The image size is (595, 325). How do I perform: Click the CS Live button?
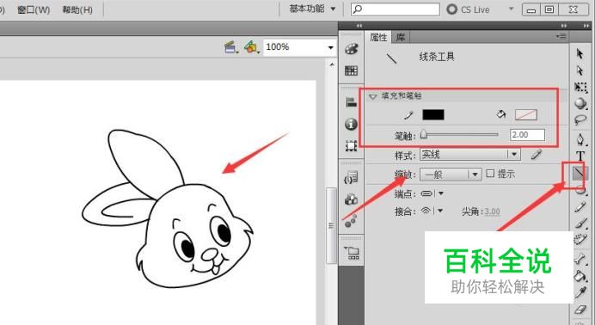coord(469,9)
